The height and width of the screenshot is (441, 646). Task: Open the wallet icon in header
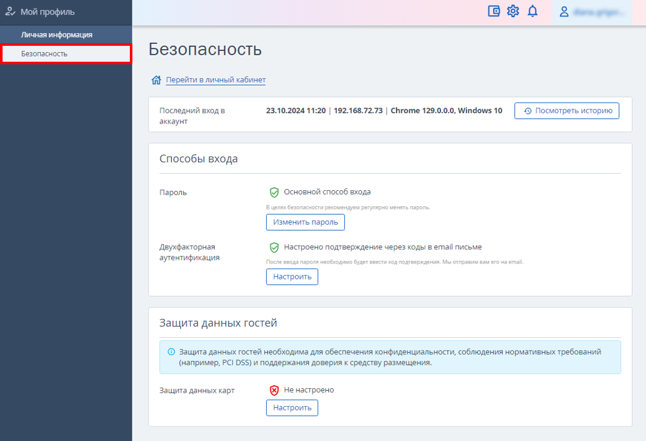(x=493, y=11)
